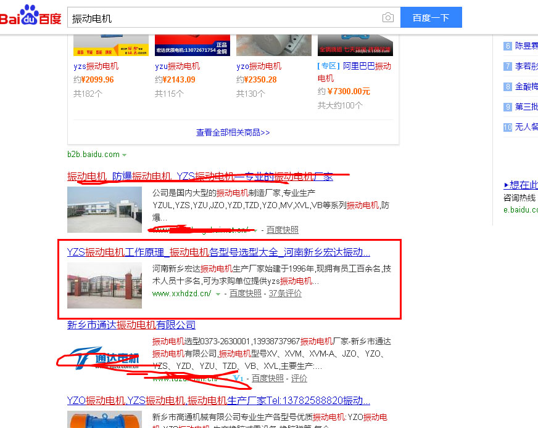The height and width of the screenshot is (428, 538).
Task: Click rank 10 badge in hot list
Action: (508, 127)
